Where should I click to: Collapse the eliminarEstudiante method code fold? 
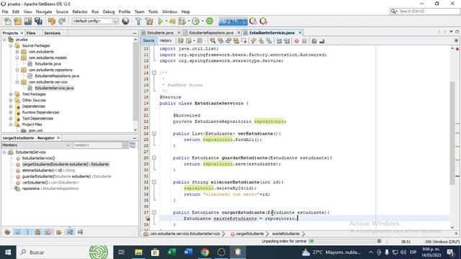[x=154, y=182]
